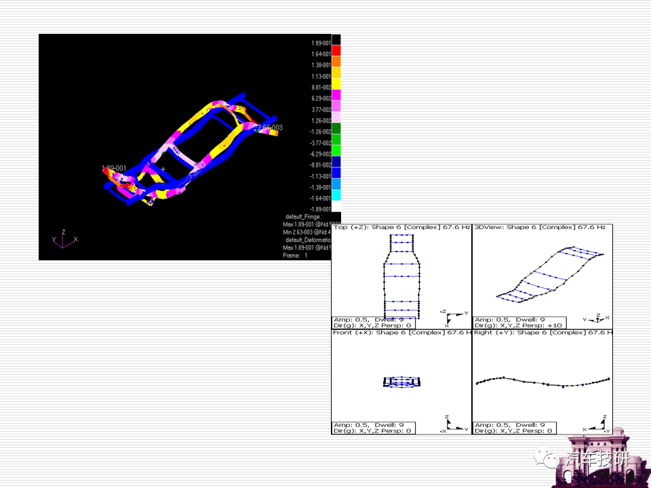The width and height of the screenshot is (651, 488).
Task: Click the "default_Fringe :" label
Action: [304, 217]
